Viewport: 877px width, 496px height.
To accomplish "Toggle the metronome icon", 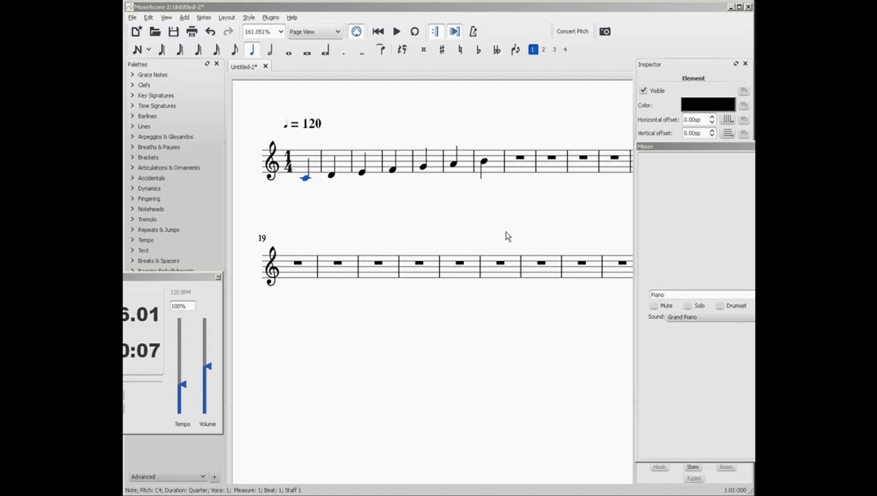I will click(473, 32).
